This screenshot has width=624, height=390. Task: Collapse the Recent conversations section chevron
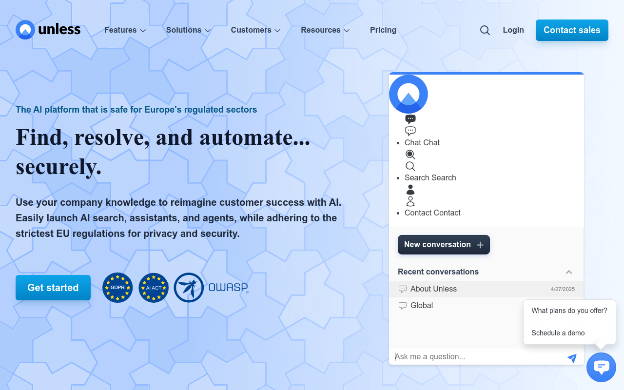(569, 272)
